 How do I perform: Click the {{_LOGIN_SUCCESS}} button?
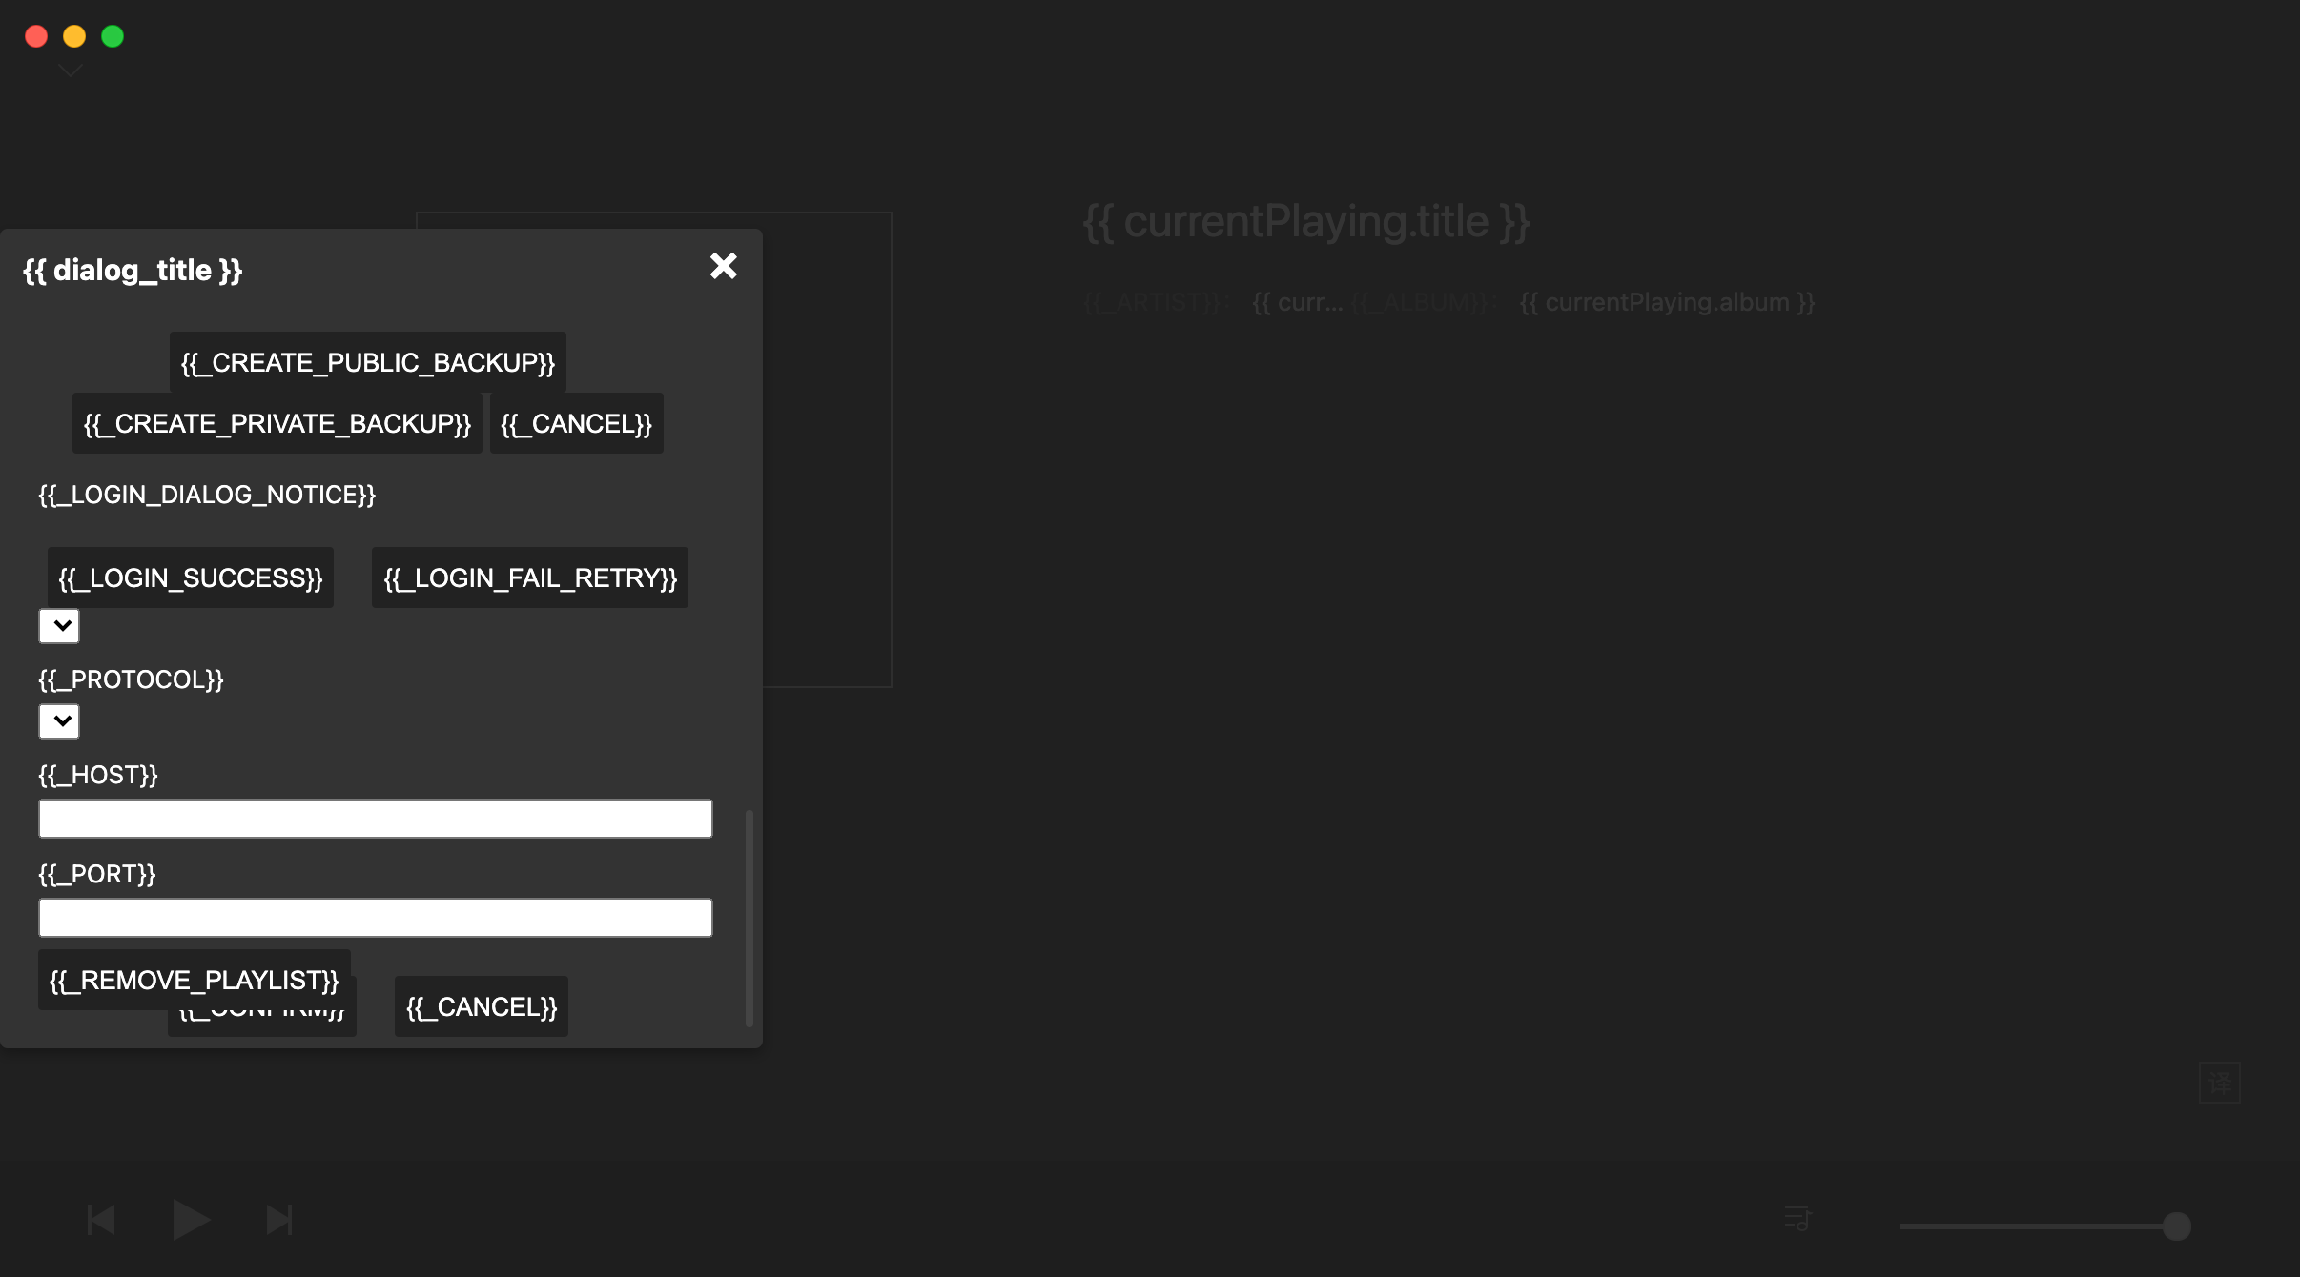[x=191, y=578]
